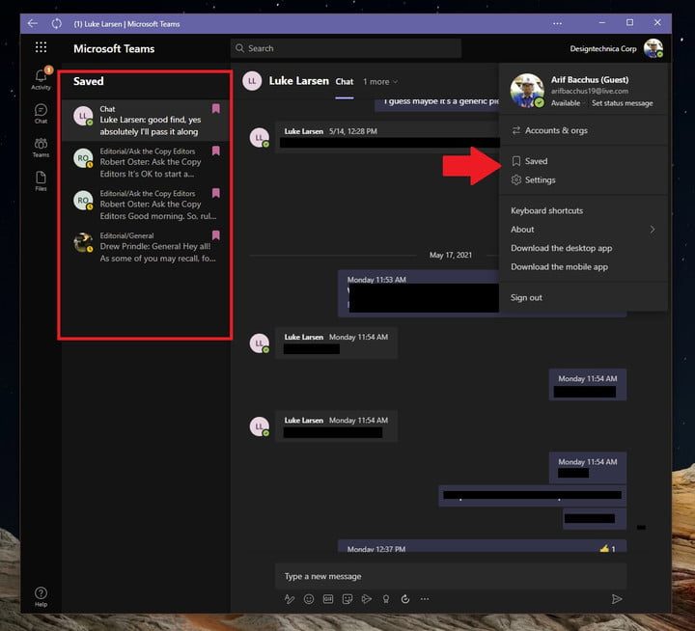Toggle bookmark on Drew Prindle General message
Image resolution: width=695 pixels, height=631 pixels.
216,234
